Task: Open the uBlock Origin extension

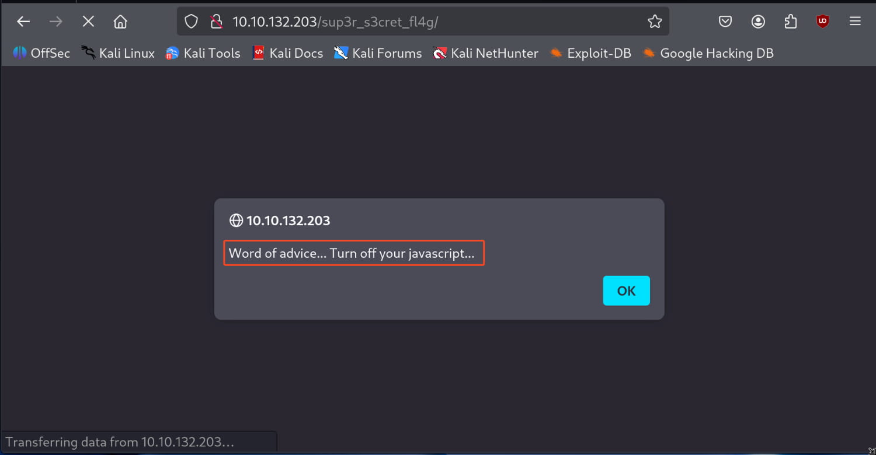Action: (x=823, y=22)
